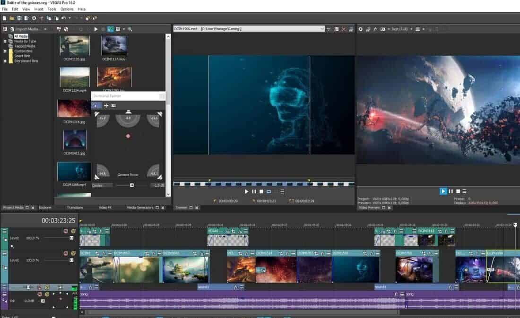Image resolution: width=520 pixels, height=318 pixels.
Task: Select the DCIM1120.jpg thumbnail
Action: pyautogui.click(x=75, y=46)
